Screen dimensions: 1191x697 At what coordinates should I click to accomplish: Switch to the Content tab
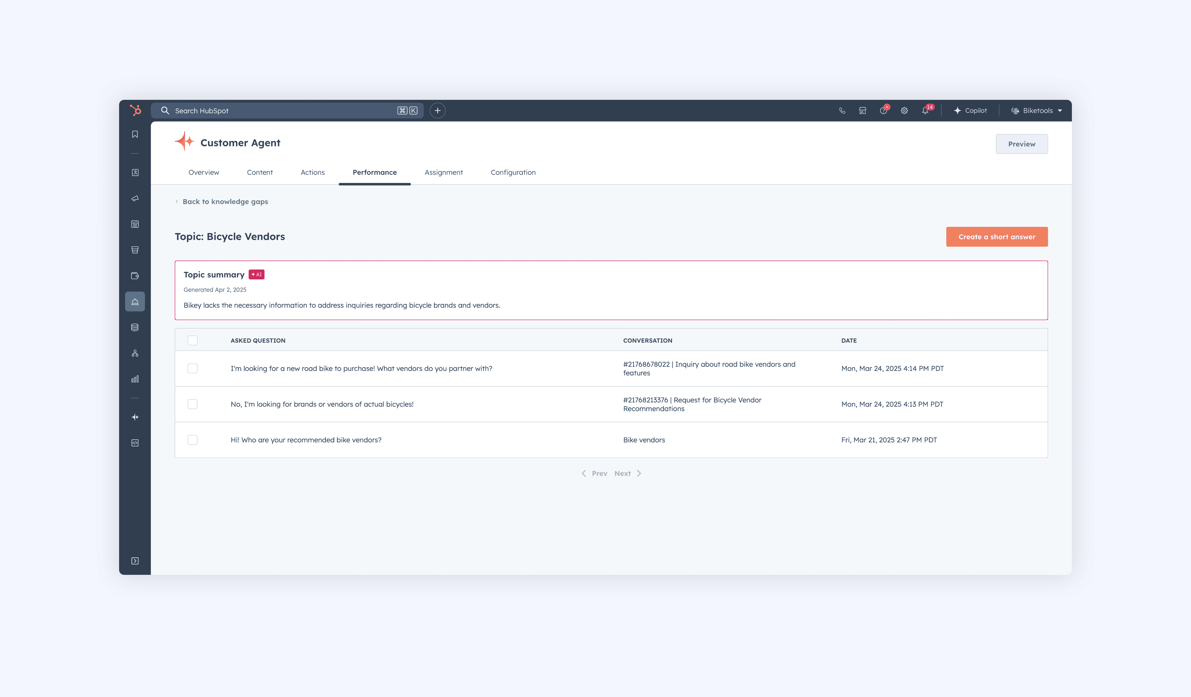point(260,172)
